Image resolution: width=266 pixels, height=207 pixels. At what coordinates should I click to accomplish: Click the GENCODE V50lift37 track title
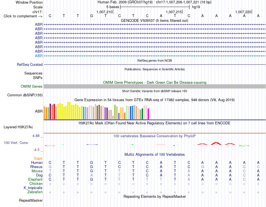click(x=154, y=20)
